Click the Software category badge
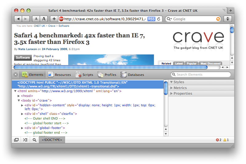The width and height of the screenshot is (246, 164). tap(23, 58)
